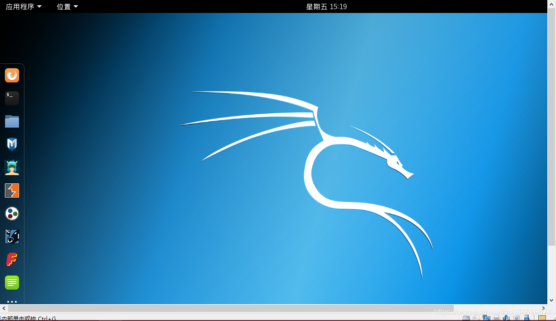Launch Firefox ESR from the dock
The image size is (556, 321).
12,75
